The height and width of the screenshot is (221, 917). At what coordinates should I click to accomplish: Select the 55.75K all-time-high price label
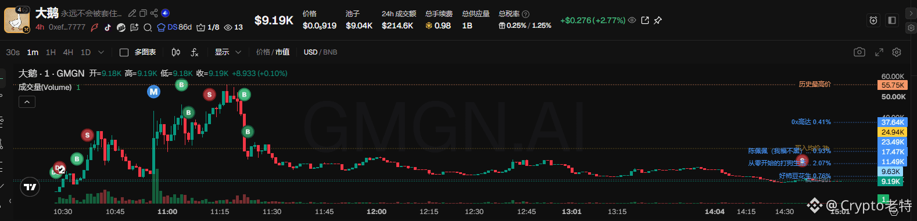893,85
